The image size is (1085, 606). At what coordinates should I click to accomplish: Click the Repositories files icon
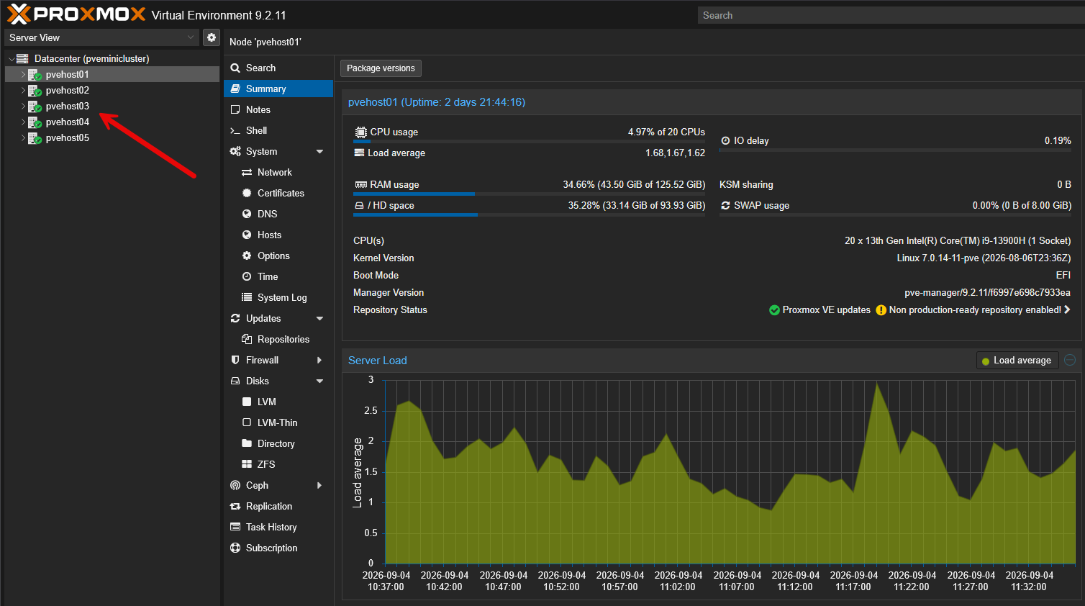pyautogui.click(x=247, y=339)
